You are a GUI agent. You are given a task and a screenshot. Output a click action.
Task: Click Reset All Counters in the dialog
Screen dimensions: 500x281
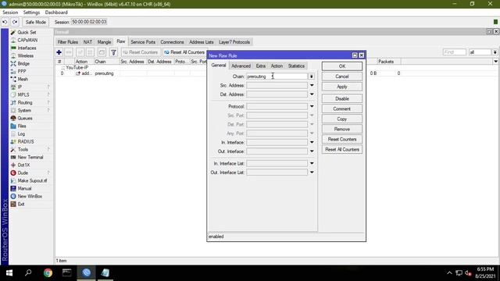tap(342, 149)
